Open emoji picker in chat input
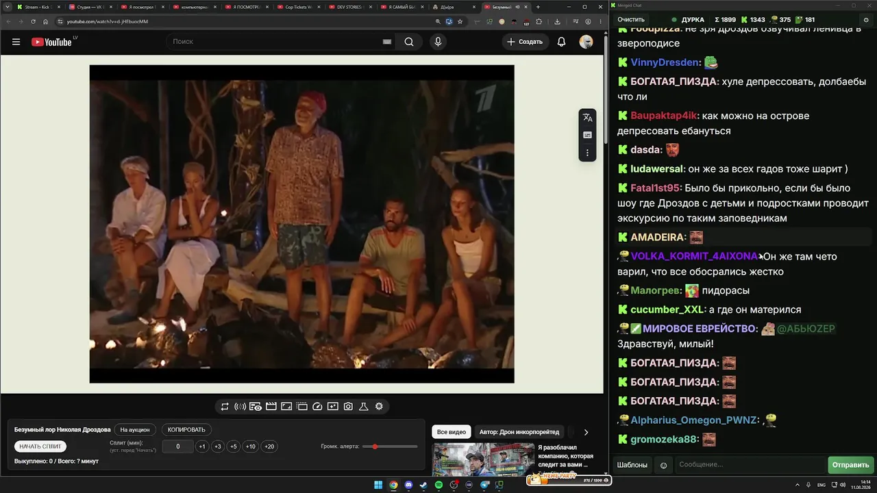877x493 pixels. [x=663, y=466]
